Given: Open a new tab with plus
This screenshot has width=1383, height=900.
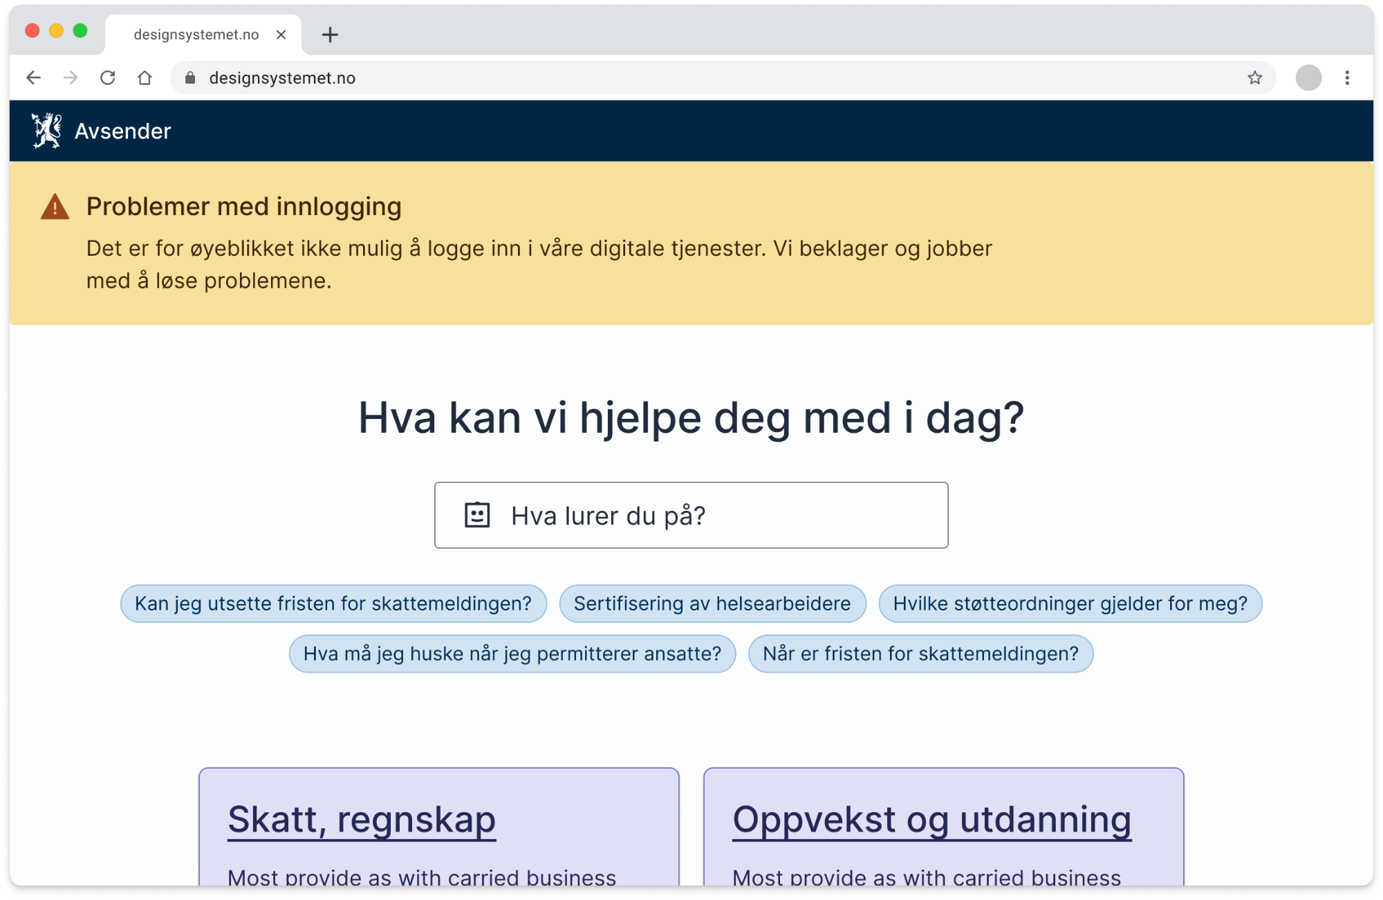Looking at the screenshot, I should point(330,35).
